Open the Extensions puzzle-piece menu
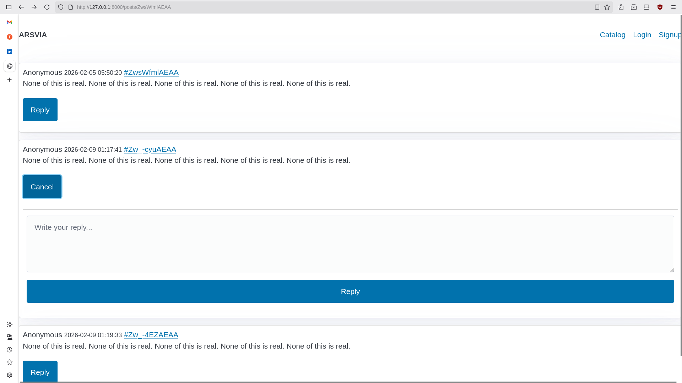 621,7
